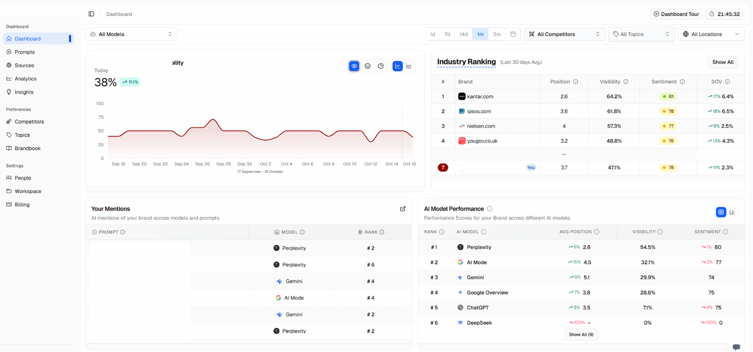Image resolution: width=753 pixels, height=352 pixels.
Task: Click the Sentiment info icon in Industry Ranking
Action: (x=682, y=82)
